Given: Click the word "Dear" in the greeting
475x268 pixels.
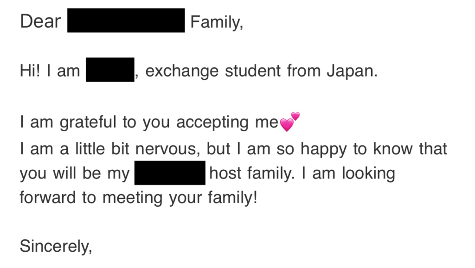Looking at the screenshot, I should (x=40, y=21).
